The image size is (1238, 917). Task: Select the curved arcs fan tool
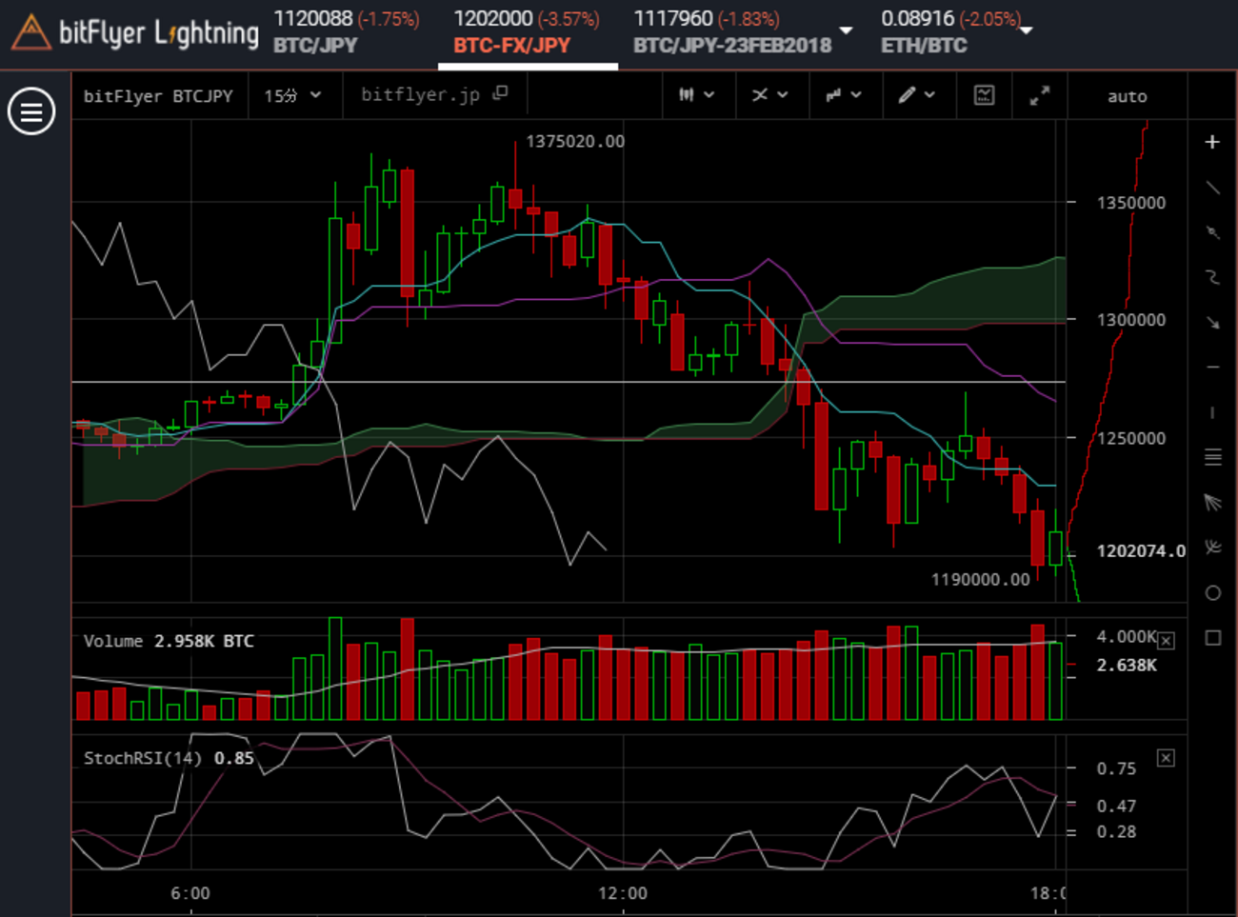coord(1212,547)
